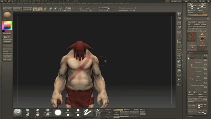Pick the ClayTubes brush
211x119 pixels.
38,115
